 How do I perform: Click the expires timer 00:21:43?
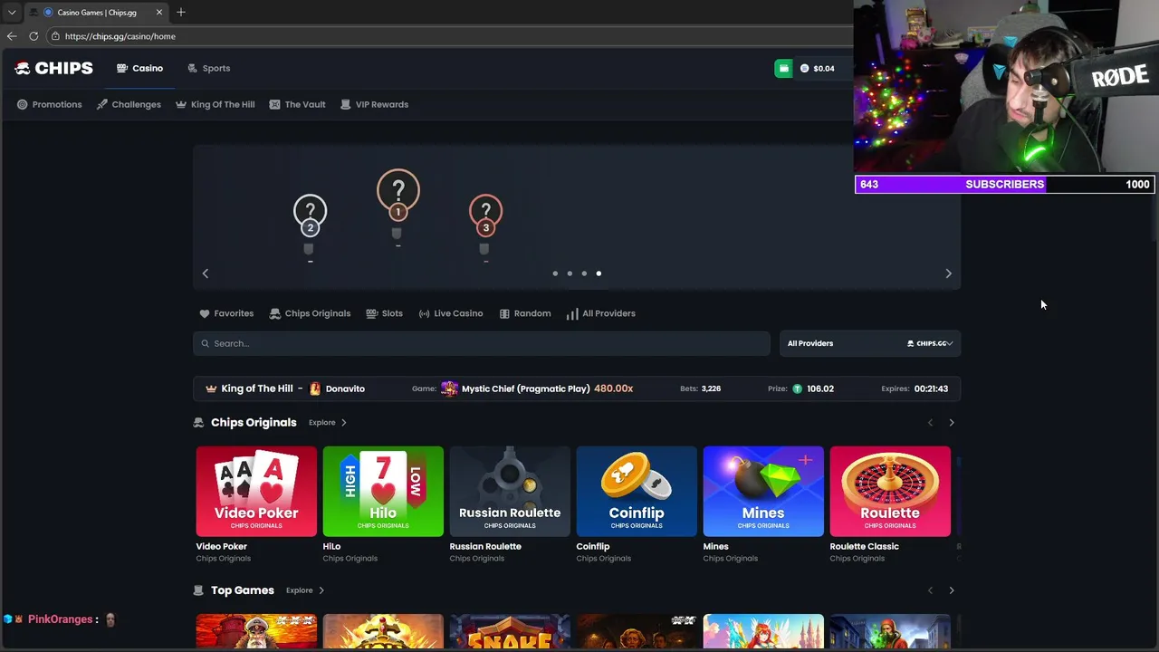coord(931,388)
